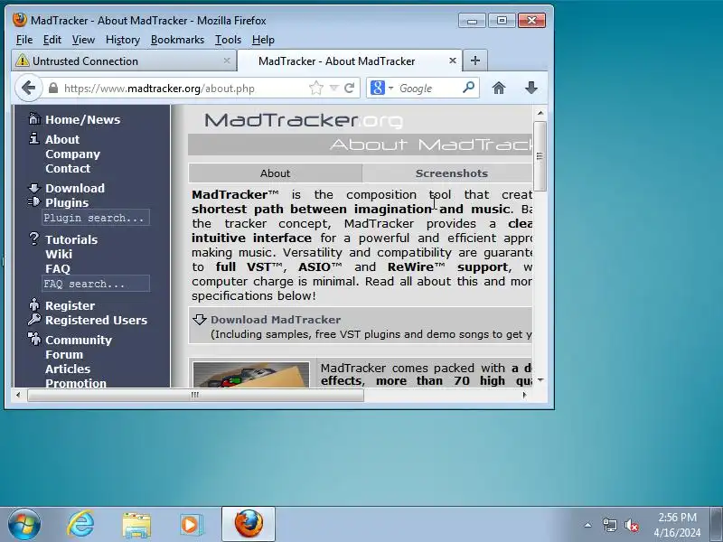Open the Register sidebar link
The height and width of the screenshot is (542, 723).
click(x=70, y=305)
